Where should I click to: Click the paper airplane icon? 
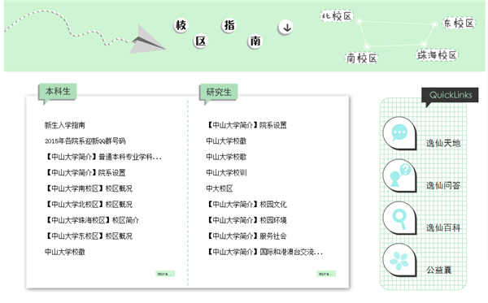click(x=147, y=40)
